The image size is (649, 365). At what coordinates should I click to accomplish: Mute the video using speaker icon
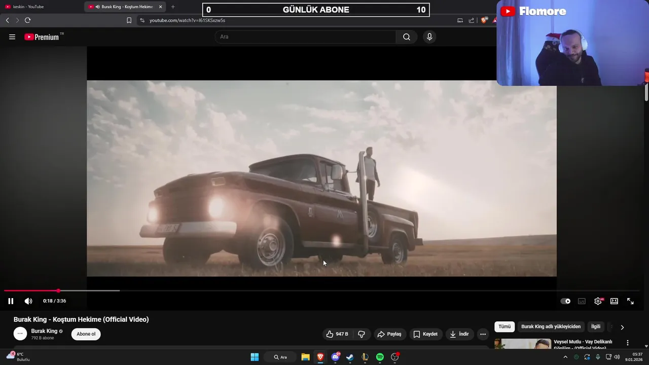(x=28, y=301)
